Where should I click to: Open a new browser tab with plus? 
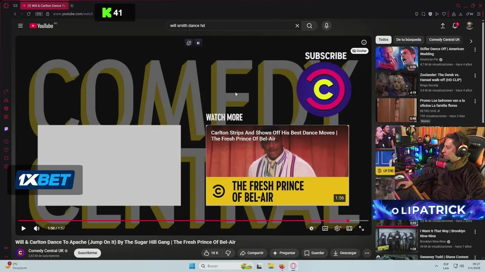[x=72, y=6]
